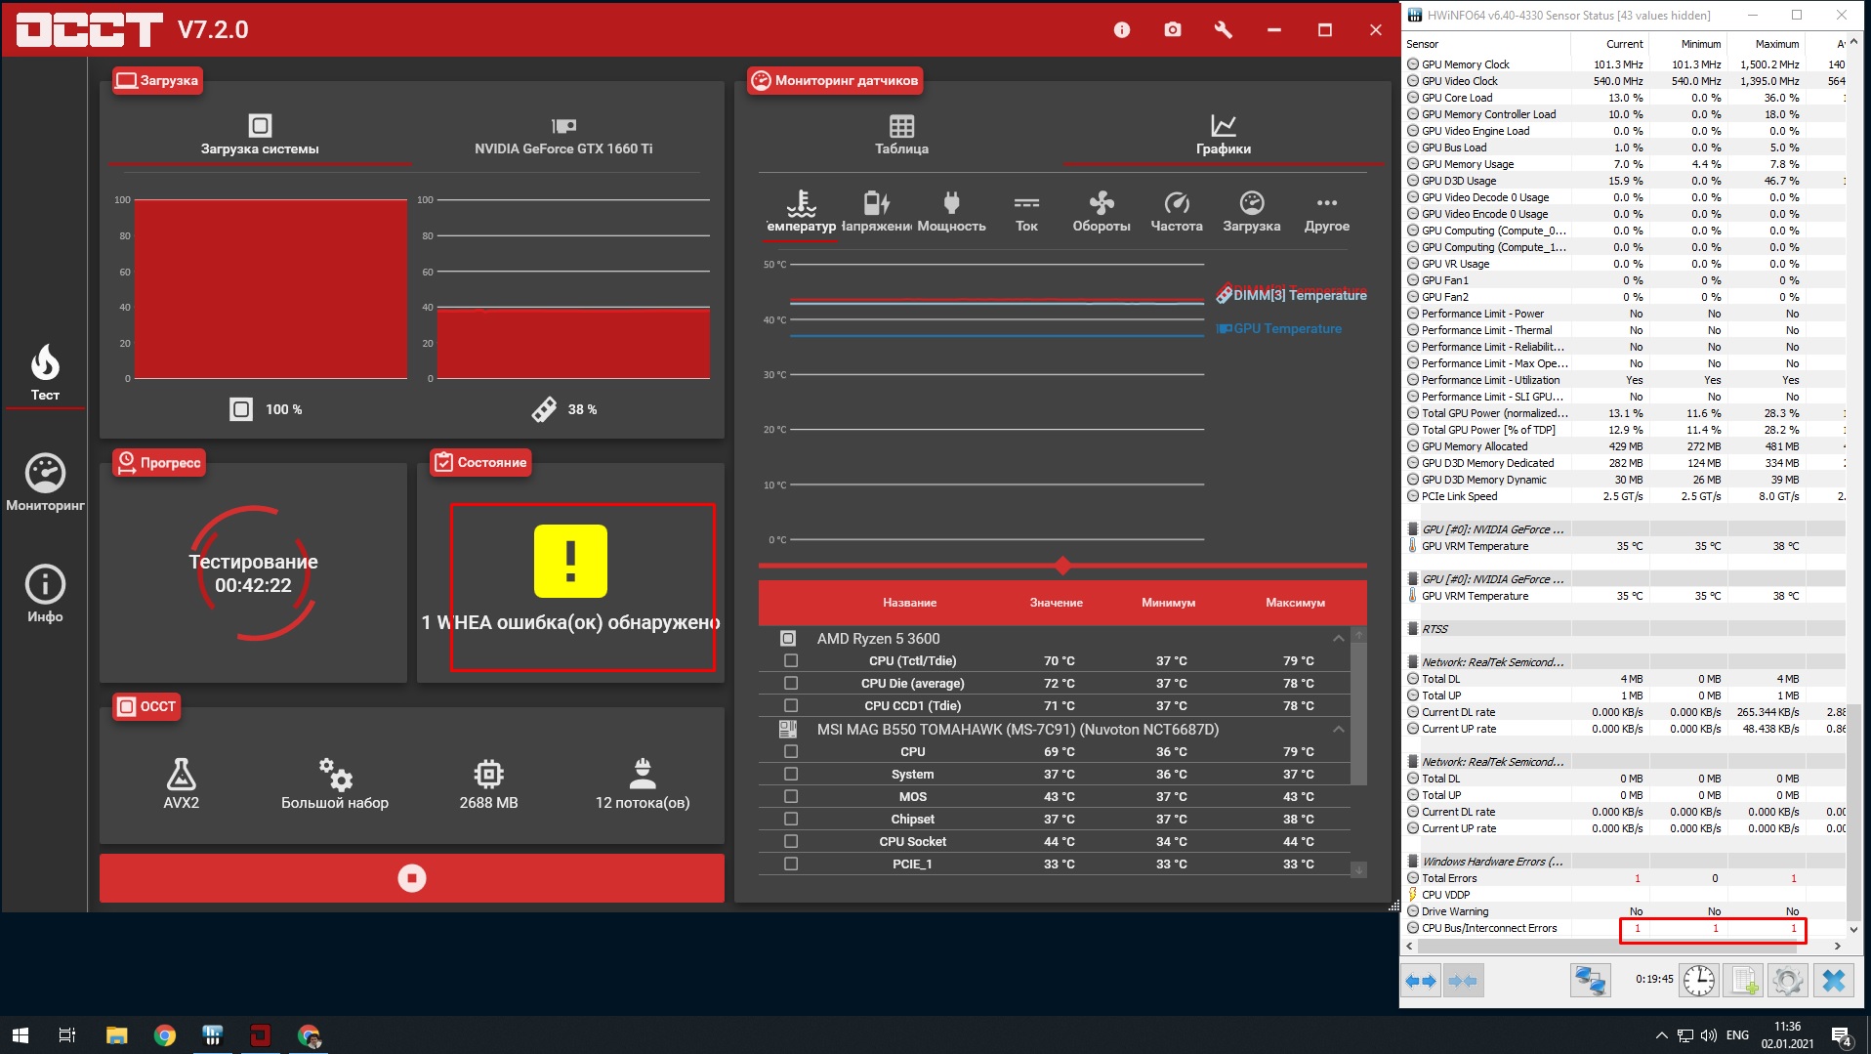Check the CPU Socket temperature checkbox
The image size is (1871, 1054).
point(791,842)
